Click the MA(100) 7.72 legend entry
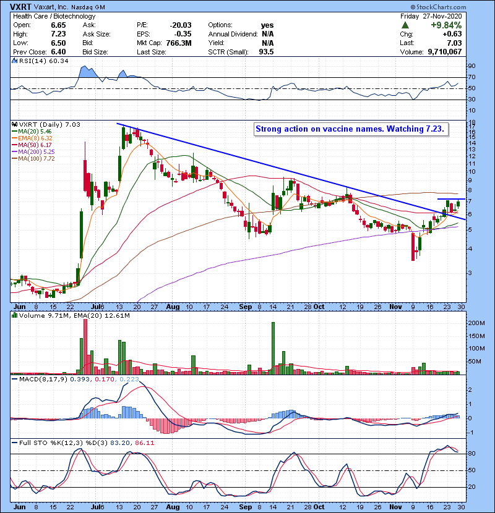This screenshot has height=513, width=495. (33, 159)
